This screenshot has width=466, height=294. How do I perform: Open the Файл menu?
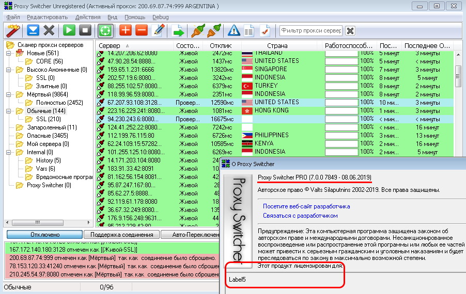13,17
